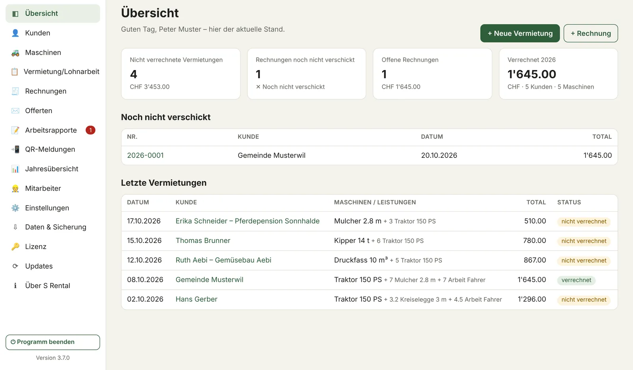The image size is (633, 370).
Task: Click the green verrechnet status badge
Action: tap(576, 280)
